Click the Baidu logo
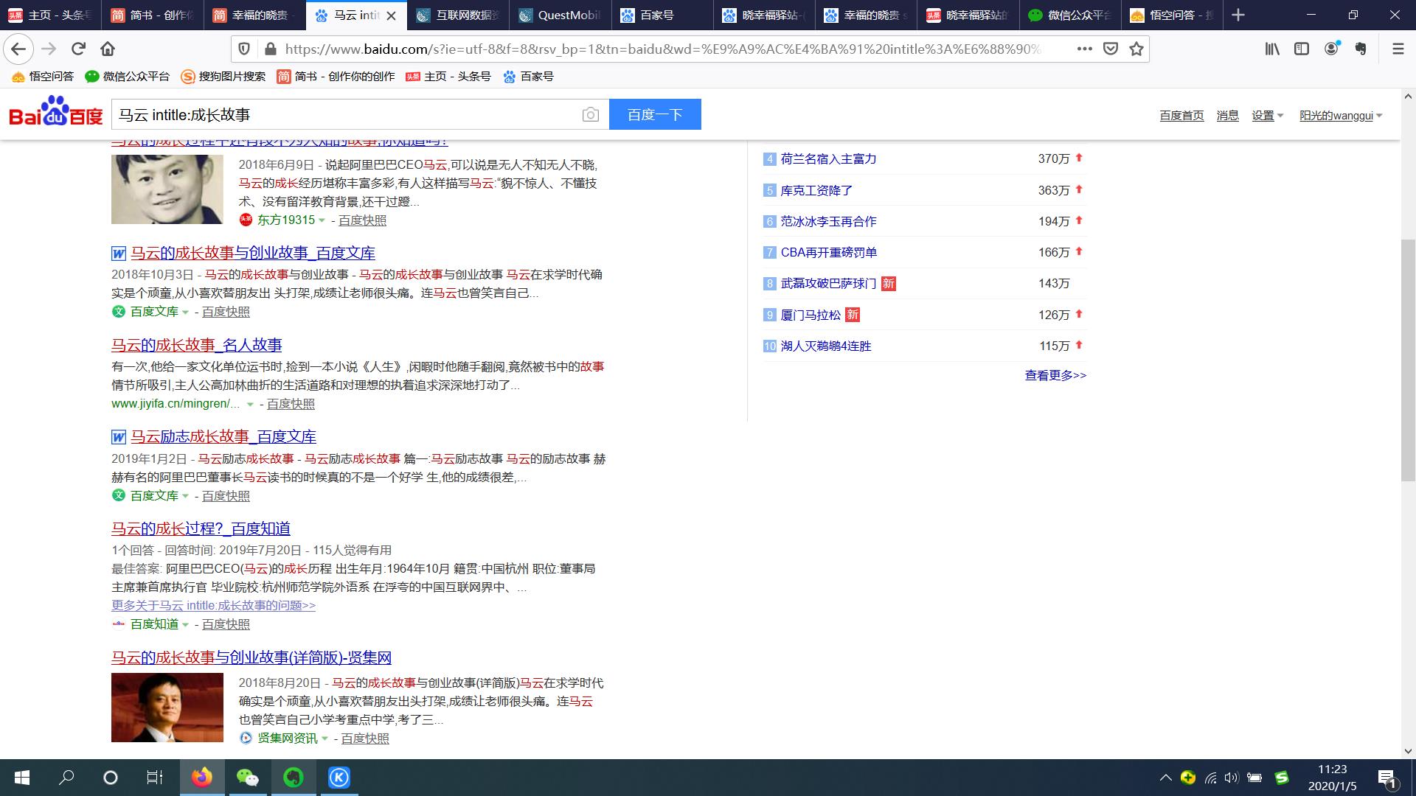Viewport: 1416px width, 796px height. pos(55,113)
